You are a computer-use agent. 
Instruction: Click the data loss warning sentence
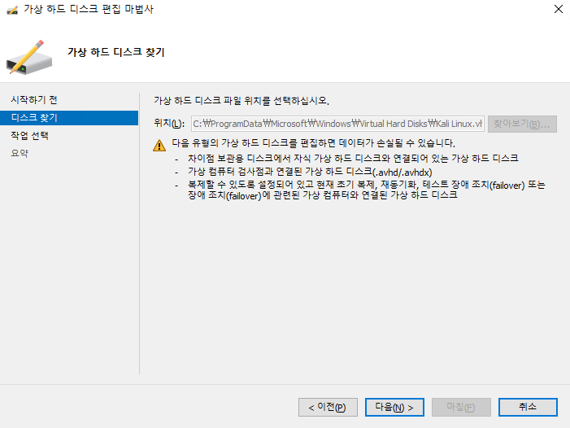pos(312,143)
